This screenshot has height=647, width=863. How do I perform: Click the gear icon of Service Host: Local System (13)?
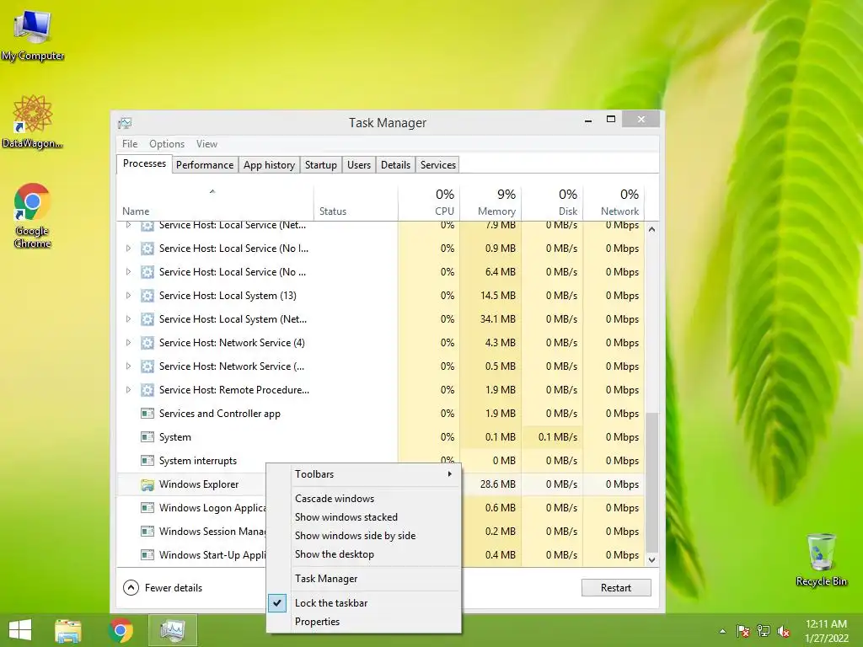147,296
